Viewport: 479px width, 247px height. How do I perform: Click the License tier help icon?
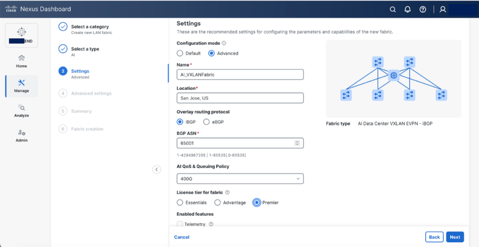(227, 192)
